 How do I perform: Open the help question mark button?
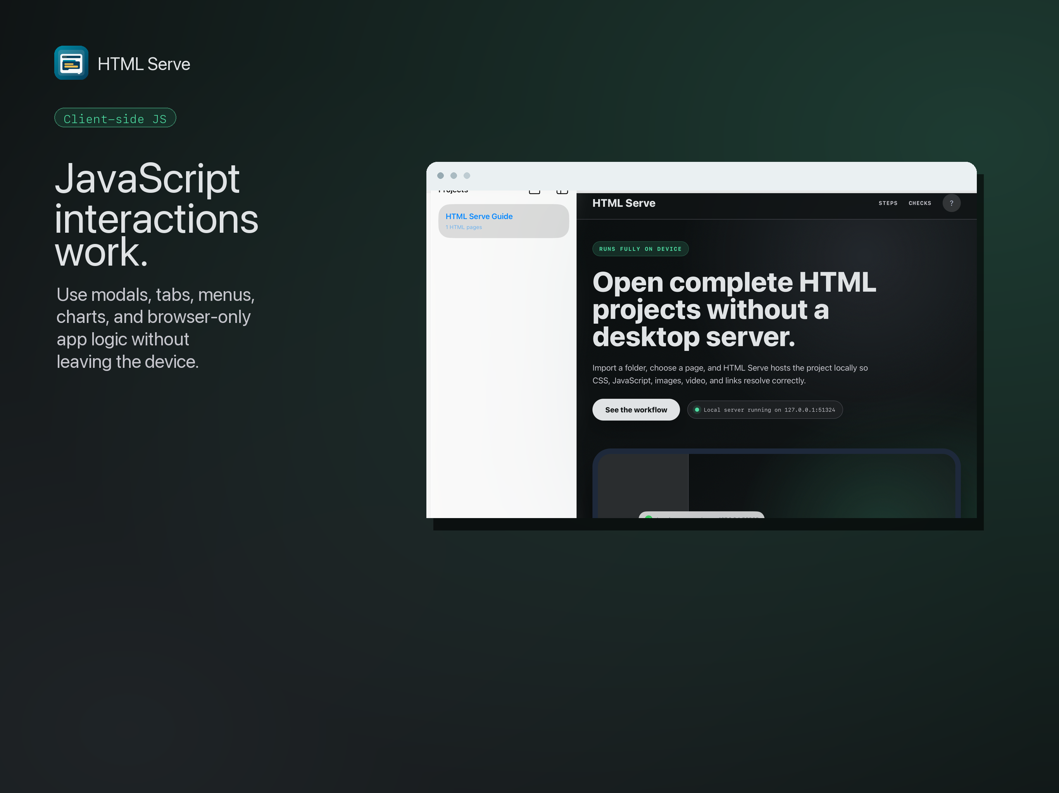[x=951, y=203]
